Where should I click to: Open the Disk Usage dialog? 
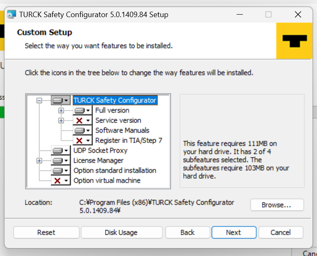[122, 233]
